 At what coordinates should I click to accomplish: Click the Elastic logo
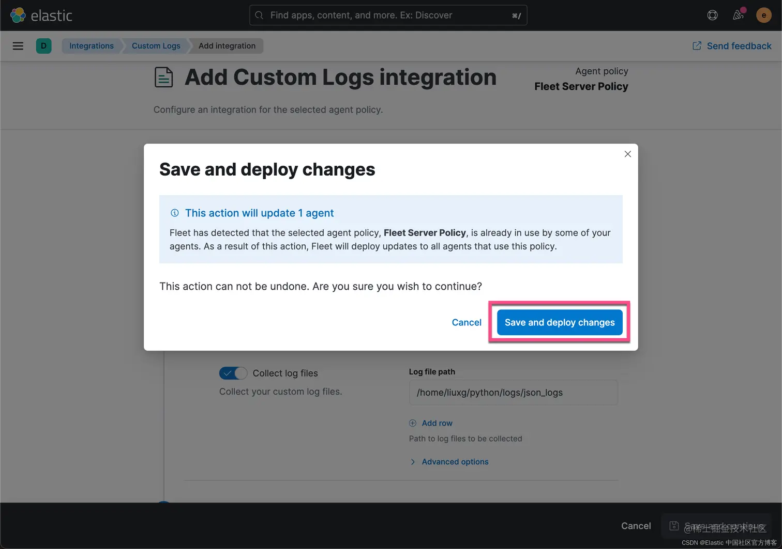pos(41,15)
